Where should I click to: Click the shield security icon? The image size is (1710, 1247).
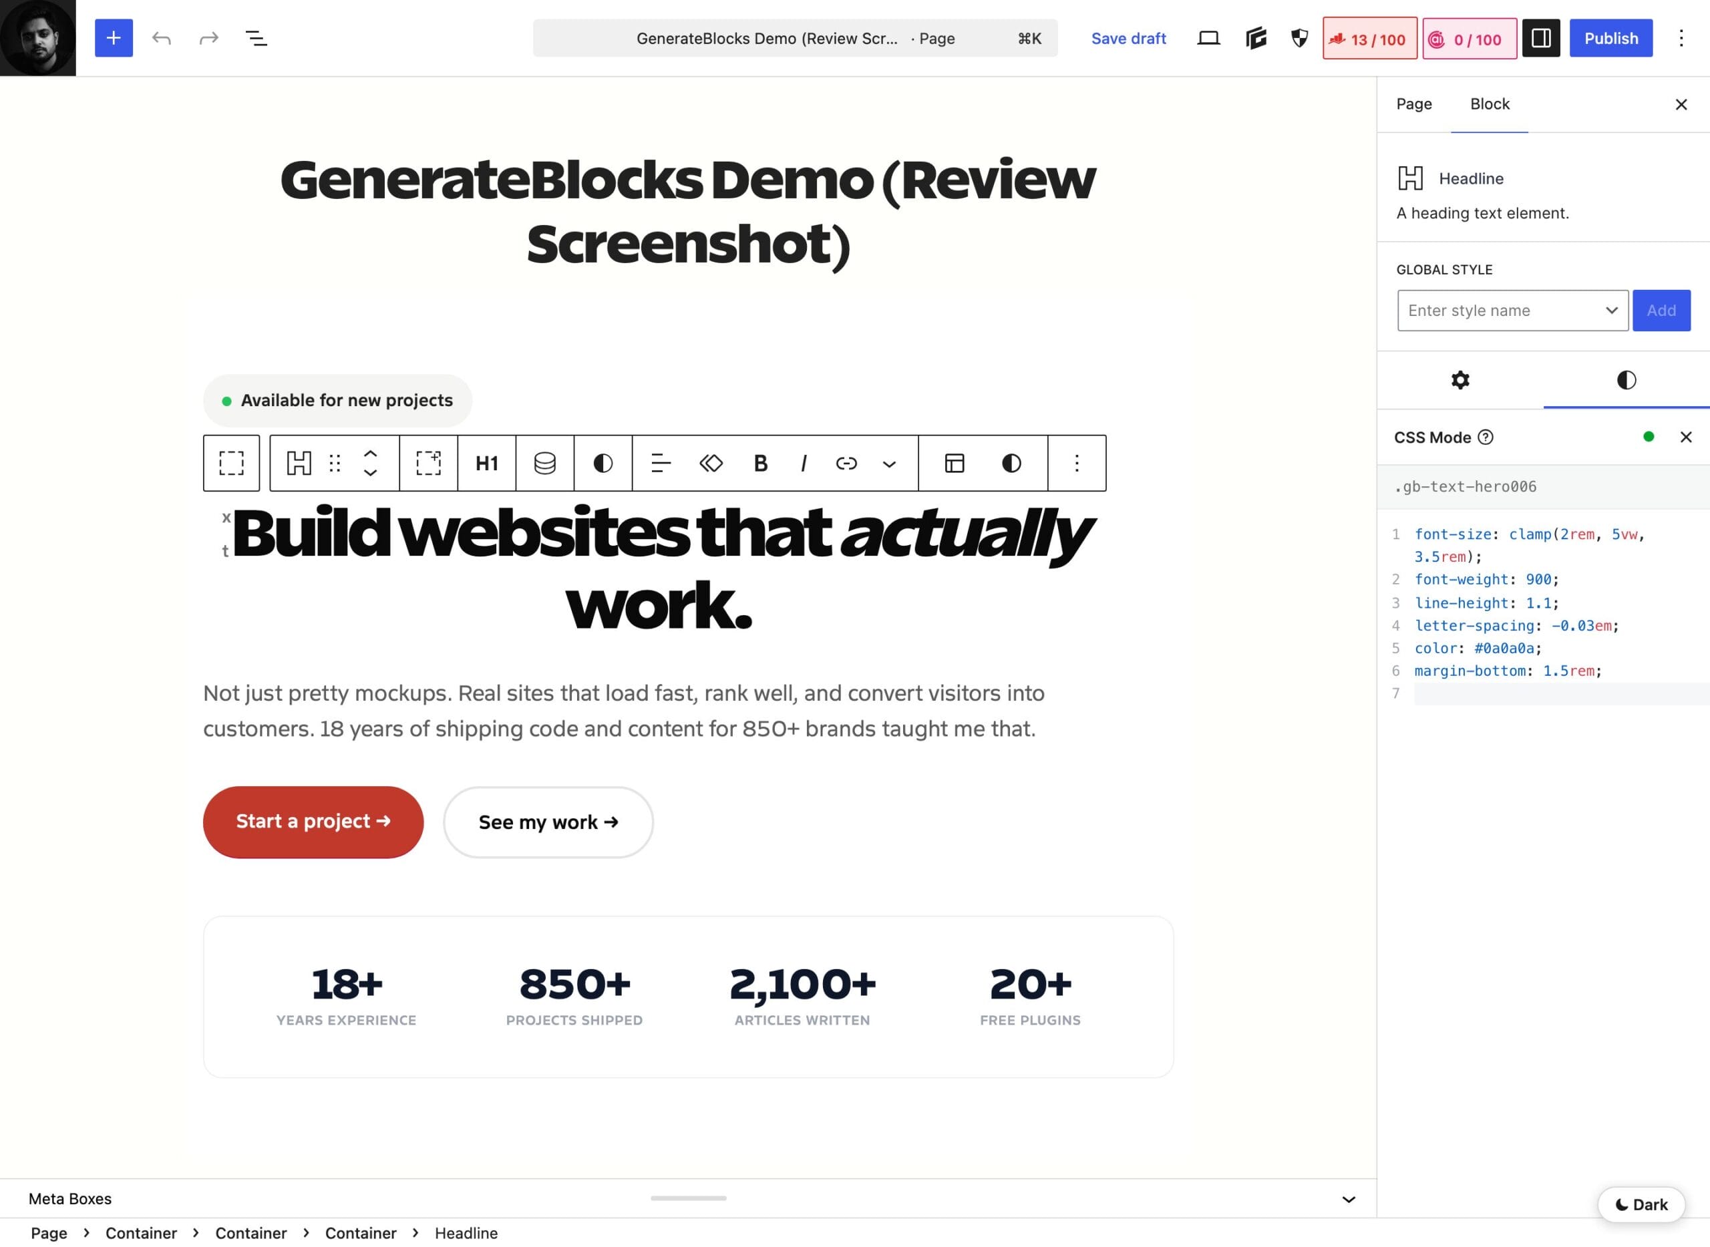point(1299,38)
